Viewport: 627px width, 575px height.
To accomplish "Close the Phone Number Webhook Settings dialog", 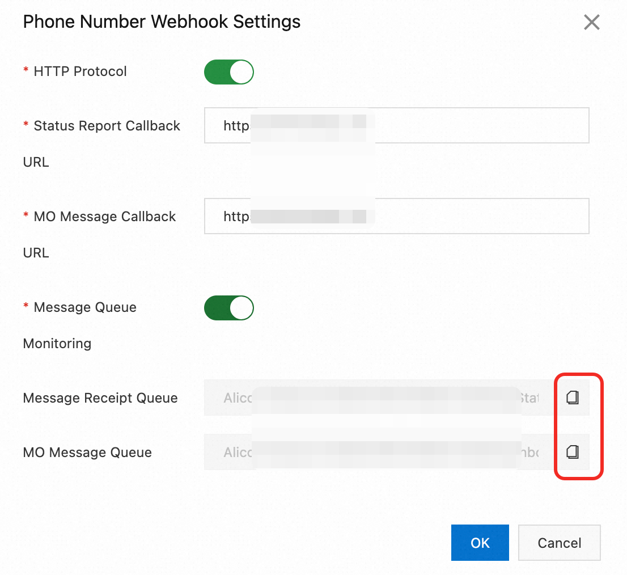I will click(x=591, y=22).
